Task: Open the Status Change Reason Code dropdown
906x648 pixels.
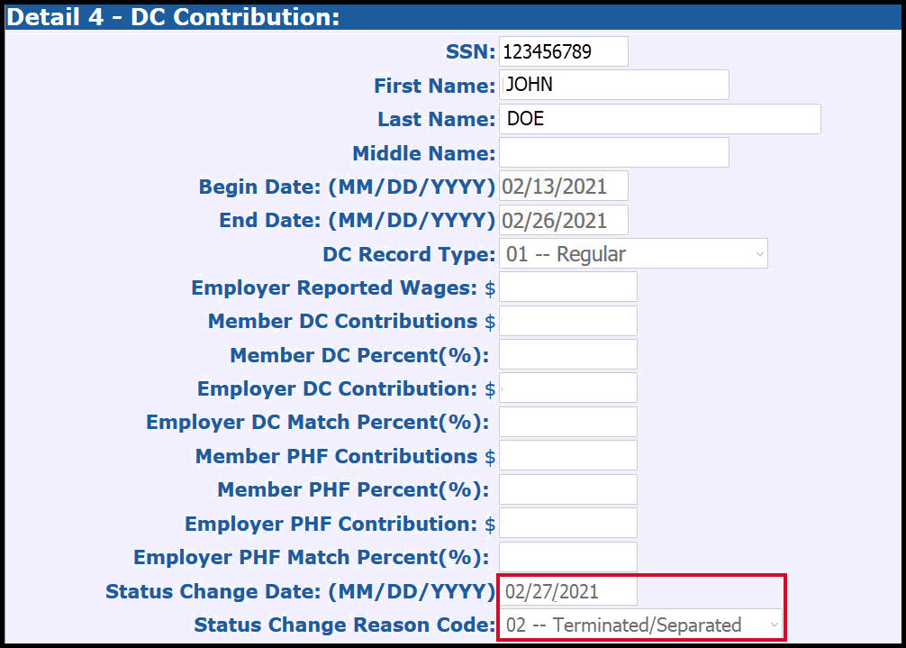Action: tap(639, 625)
